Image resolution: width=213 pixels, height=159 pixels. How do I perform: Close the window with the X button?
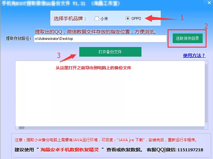(x=209, y=3)
